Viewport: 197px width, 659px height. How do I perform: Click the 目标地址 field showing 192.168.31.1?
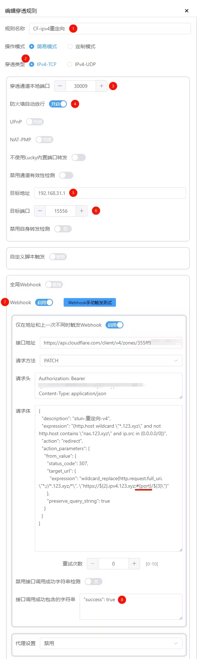coord(110,193)
